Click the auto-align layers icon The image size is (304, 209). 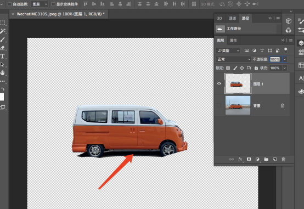194,4
